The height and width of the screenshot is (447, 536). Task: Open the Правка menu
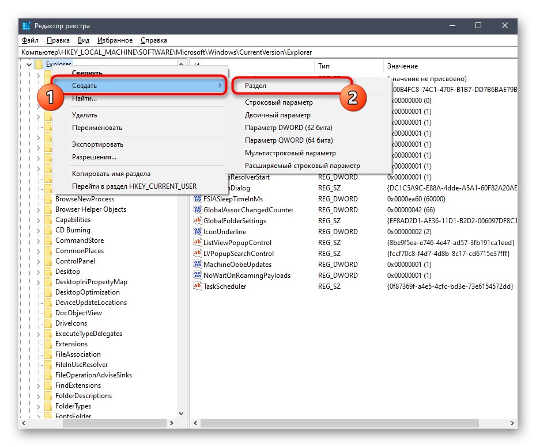58,40
